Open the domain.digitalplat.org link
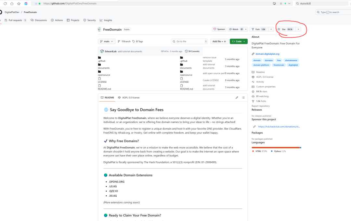 267,54
